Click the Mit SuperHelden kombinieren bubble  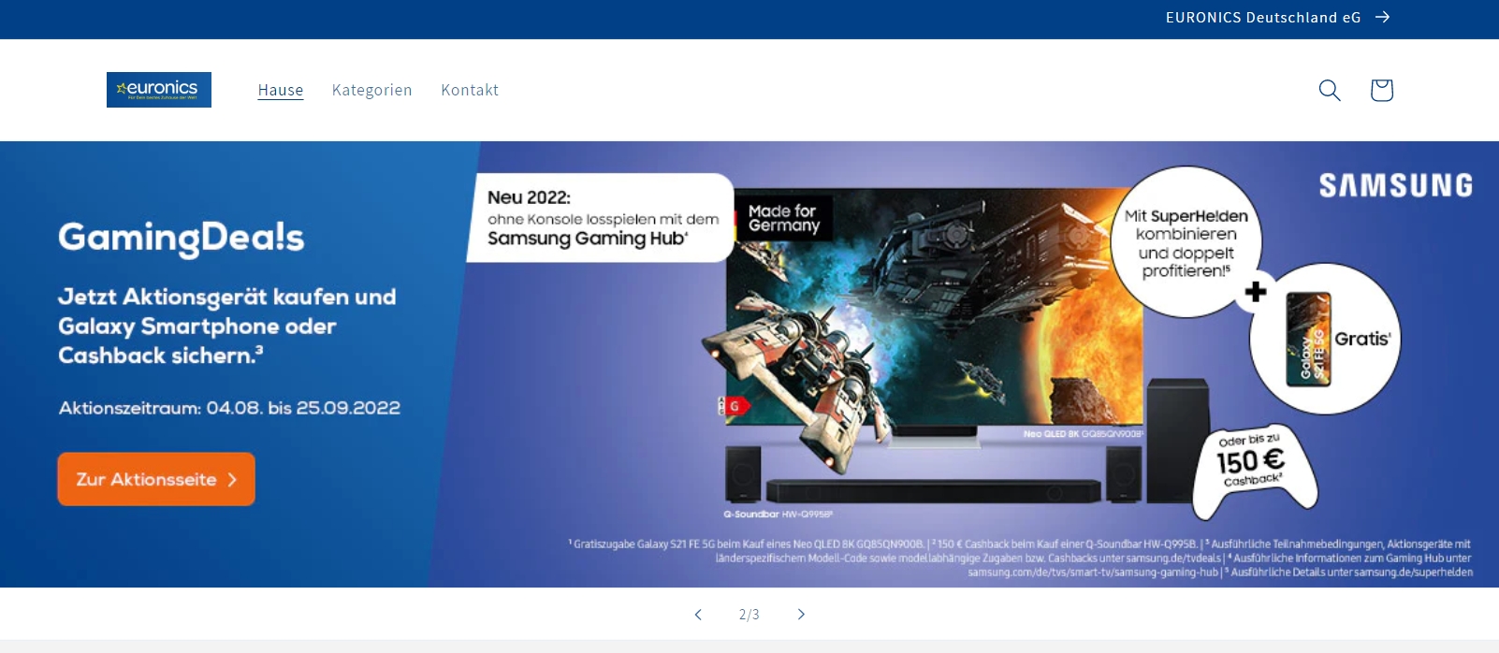coord(1186,242)
